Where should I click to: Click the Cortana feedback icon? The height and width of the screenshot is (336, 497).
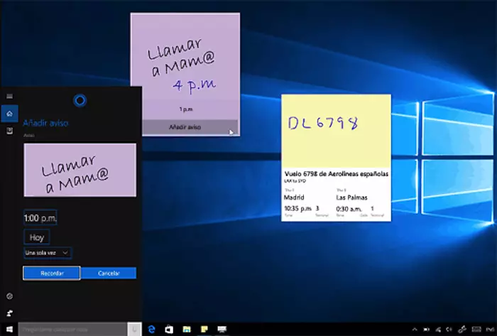pos(9,313)
